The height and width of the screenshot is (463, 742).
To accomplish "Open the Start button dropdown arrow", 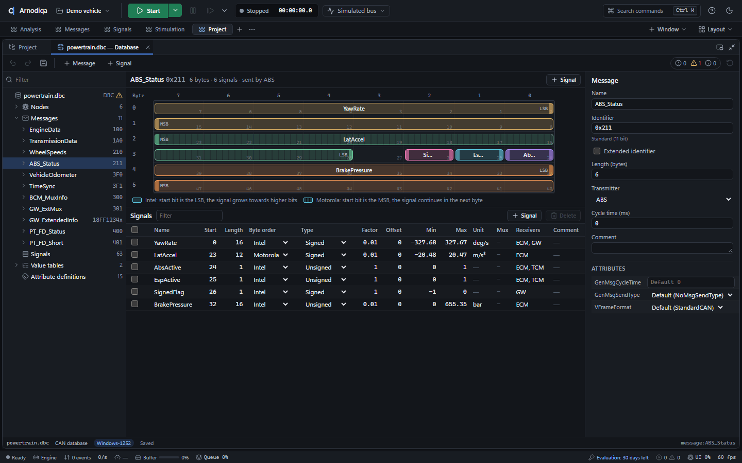I will coord(175,11).
